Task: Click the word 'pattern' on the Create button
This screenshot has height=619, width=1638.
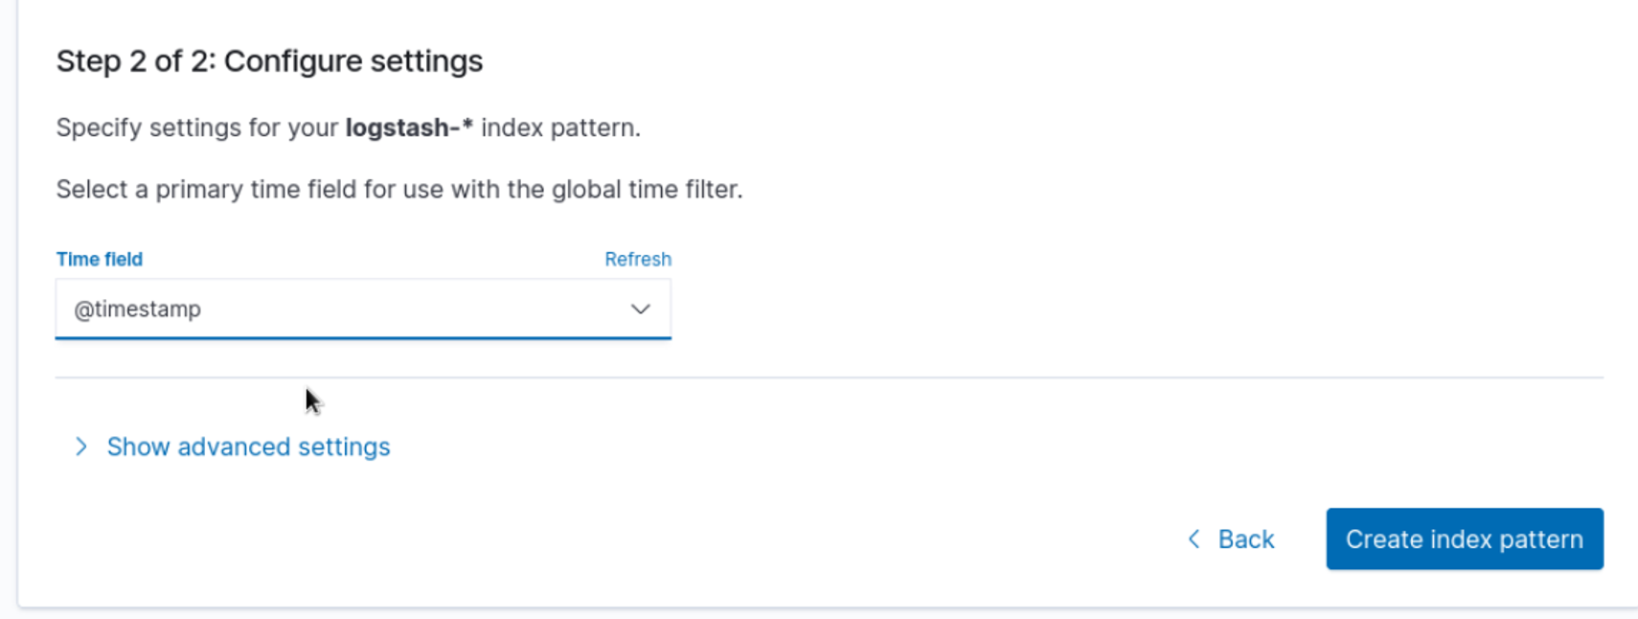Action: 1541,539
